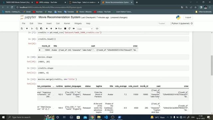213x120 pixels.
Task: Open the Help menu
Action: [88, 23]
